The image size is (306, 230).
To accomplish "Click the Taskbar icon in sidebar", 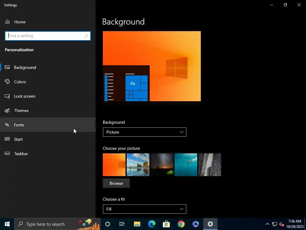I will point(7,153).
